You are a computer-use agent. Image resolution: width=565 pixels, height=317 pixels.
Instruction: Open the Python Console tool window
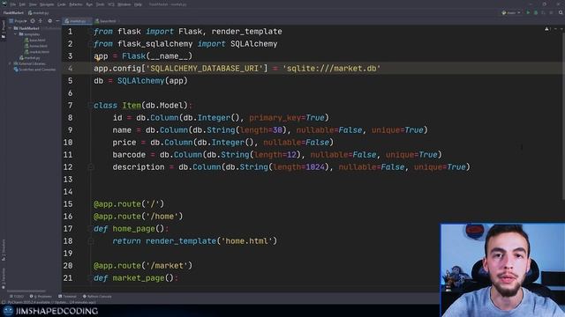click(97, 297)
